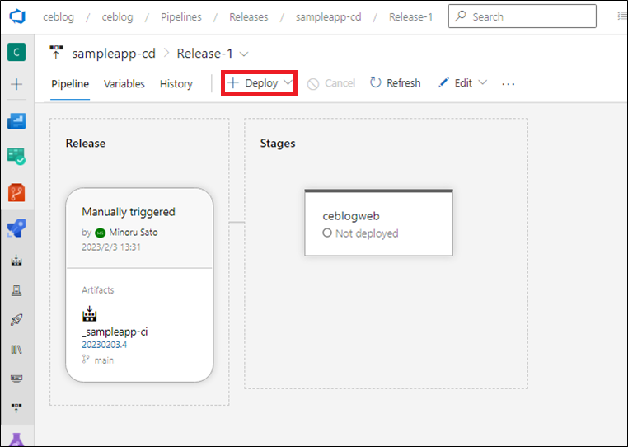The image size is (628, 447).
Task: Click the Edit pencil button
Action: pos(456,83)
